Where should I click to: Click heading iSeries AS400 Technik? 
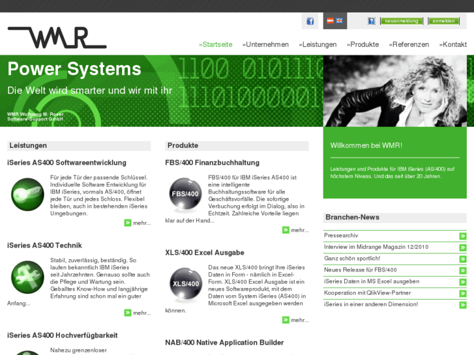(x=44, y=246)
